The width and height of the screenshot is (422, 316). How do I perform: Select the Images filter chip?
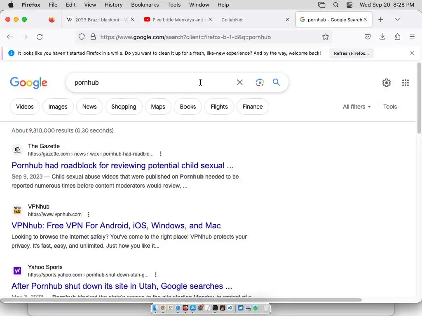pyautogui.click(x=58, y=107)
